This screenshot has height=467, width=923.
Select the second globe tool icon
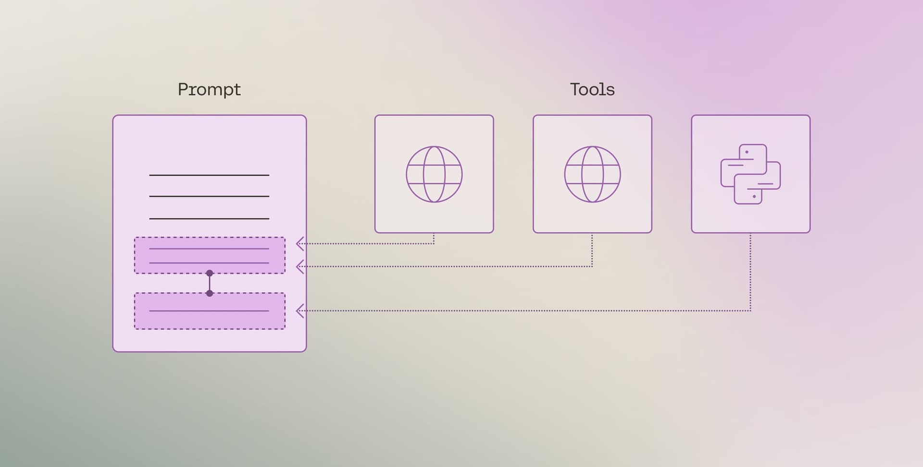[593, 174]
